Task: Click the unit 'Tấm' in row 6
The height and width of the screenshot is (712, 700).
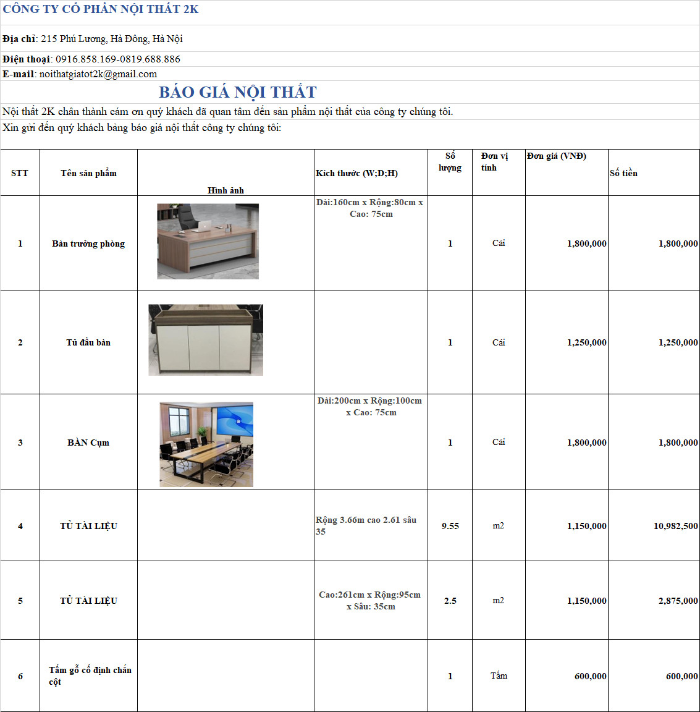Action: [x=499, y=676]
